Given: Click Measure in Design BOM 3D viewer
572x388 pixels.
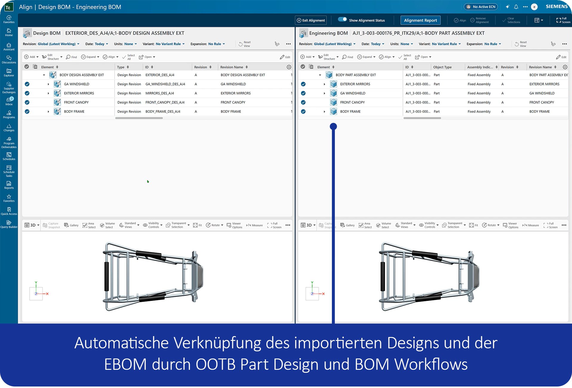Looking at the screenshot, I should [254, 225].
